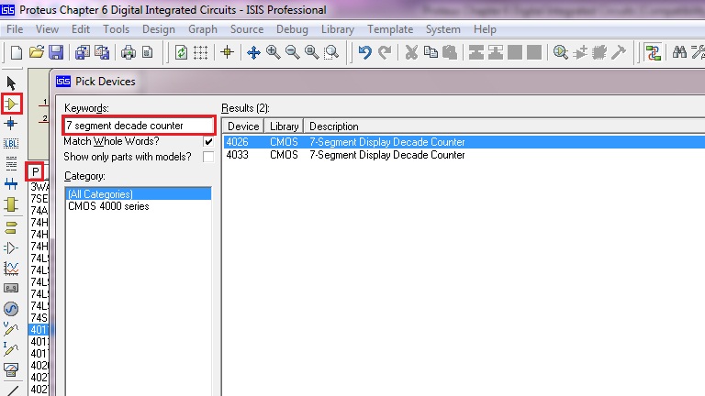705x396 pixels.
Task: Select the Generator mode tool
Action: (x=12, y=308)
